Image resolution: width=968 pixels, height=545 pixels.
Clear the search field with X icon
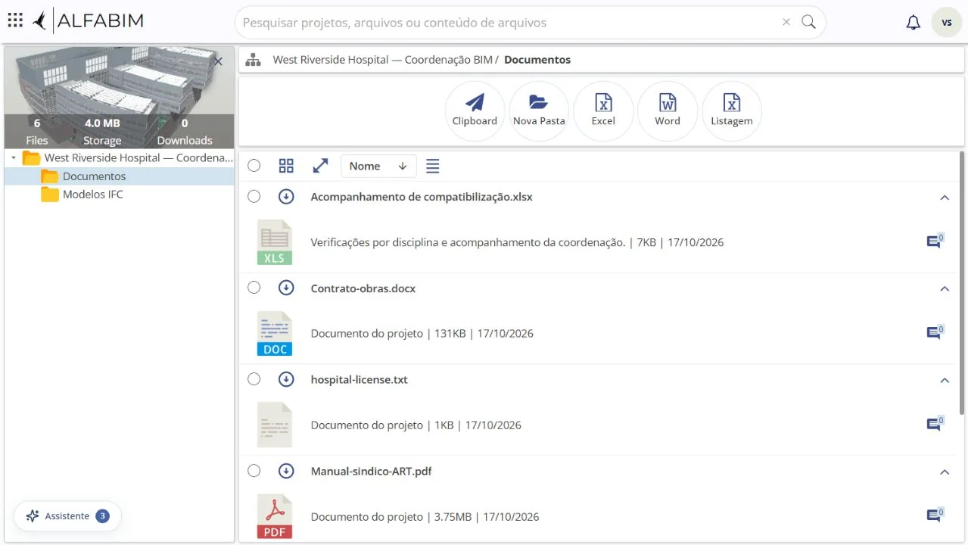pos(786,22)
